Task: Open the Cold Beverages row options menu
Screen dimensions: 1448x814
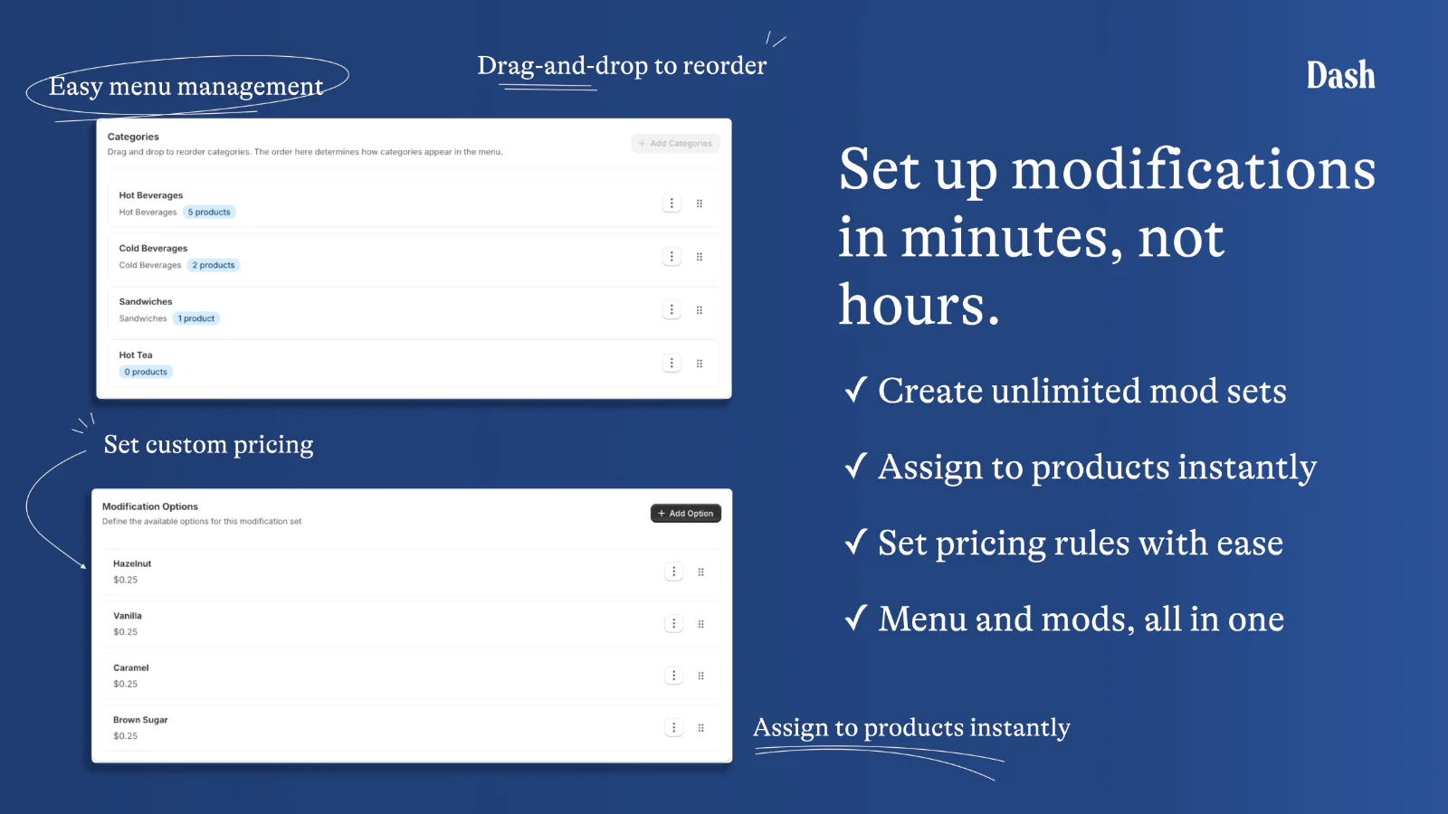Action: pos(672,257)
